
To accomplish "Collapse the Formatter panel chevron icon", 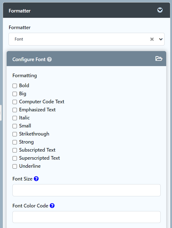I will point(160,10).
